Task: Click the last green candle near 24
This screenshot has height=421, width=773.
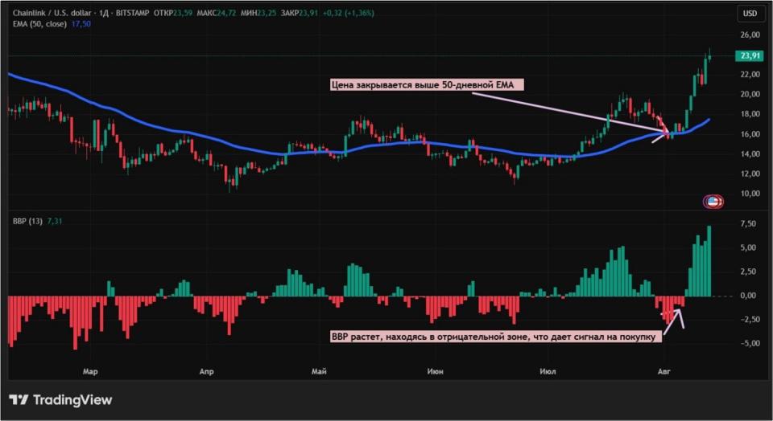Action: coord(710,55)
